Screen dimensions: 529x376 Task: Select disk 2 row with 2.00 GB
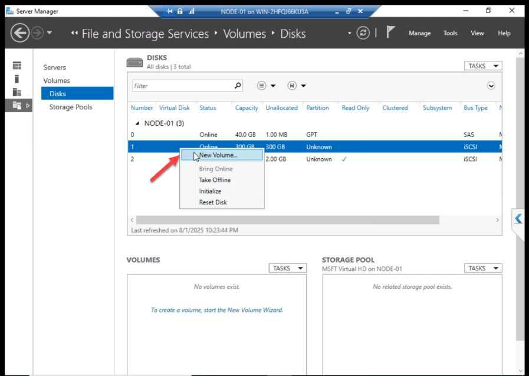click(x=314, y=159)
